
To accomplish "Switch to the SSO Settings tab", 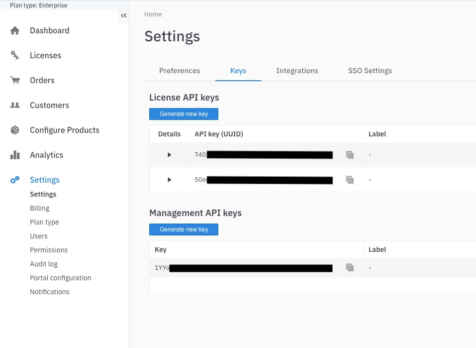I will pyautogui.click(x=370, y=71).
